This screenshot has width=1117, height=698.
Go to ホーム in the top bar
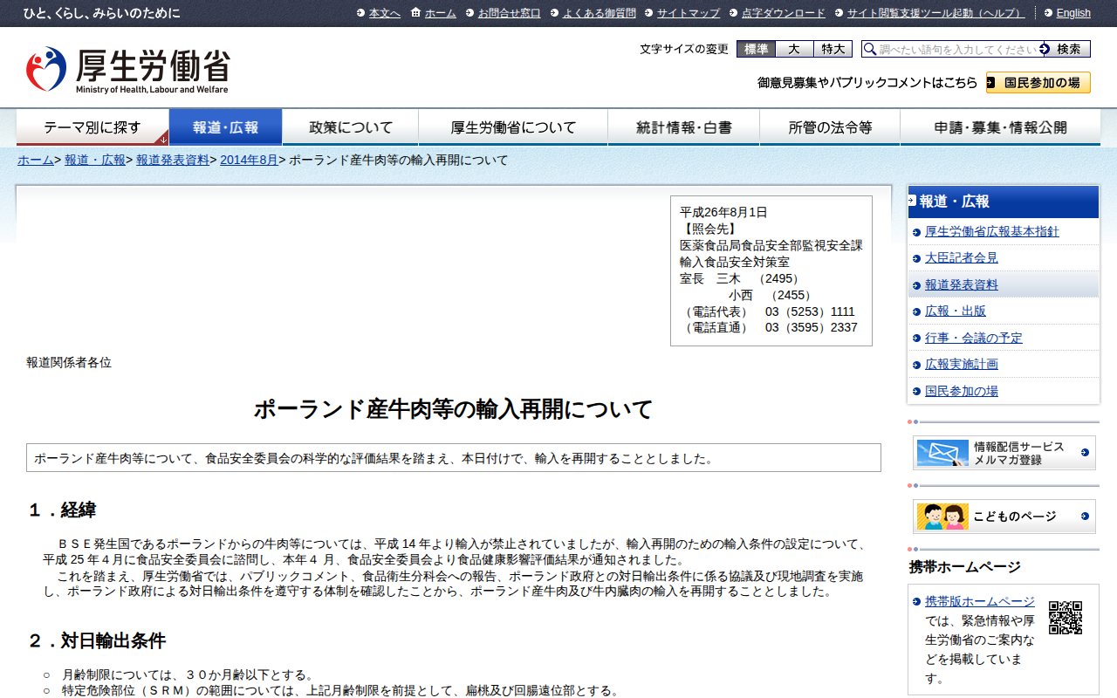pos(441,13)
